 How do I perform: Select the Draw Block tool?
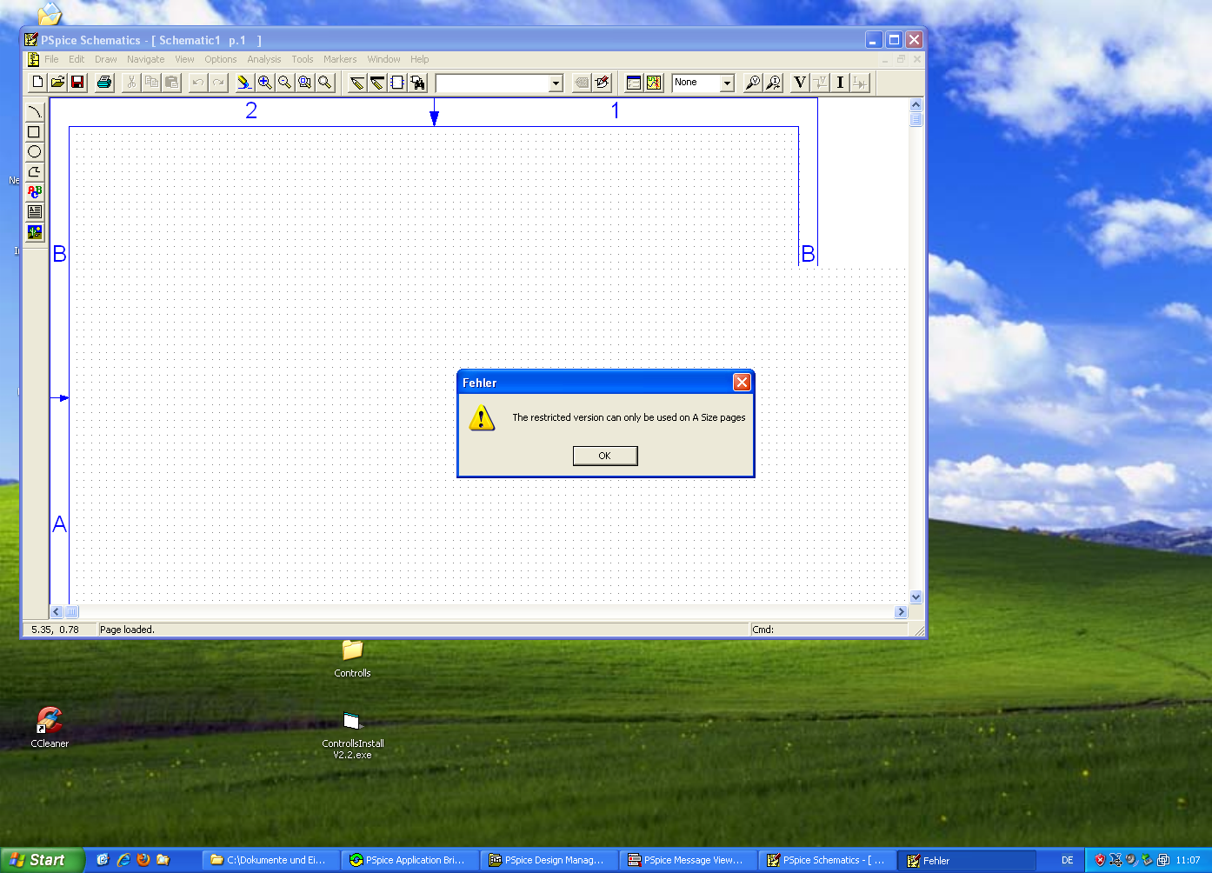coord(397,83)
